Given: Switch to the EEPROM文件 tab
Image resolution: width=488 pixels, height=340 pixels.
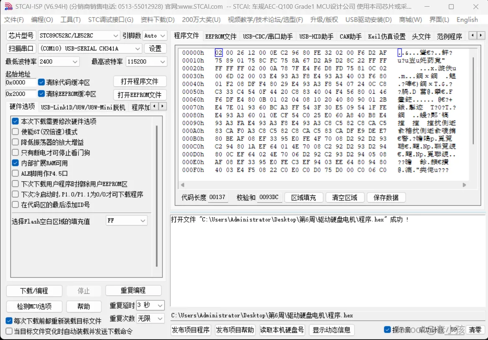Looking at the screenshot, I should pyautogui.click(x=220, y=36).
